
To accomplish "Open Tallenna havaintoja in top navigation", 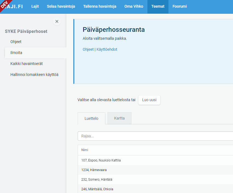I will pos(100,6).
